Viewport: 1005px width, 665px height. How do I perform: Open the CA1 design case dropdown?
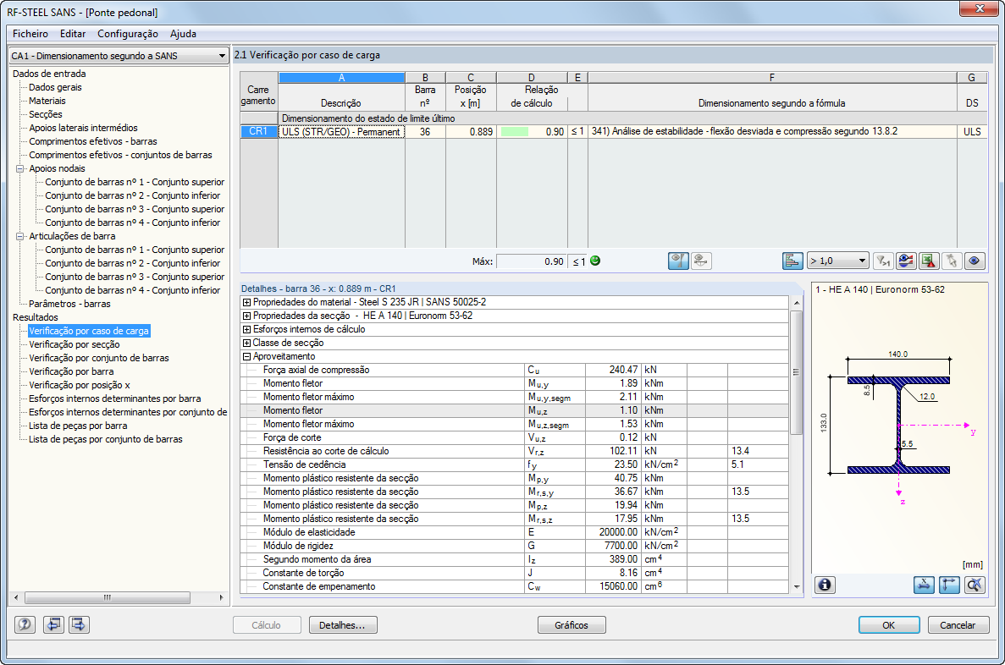click(x=119, y=56)
